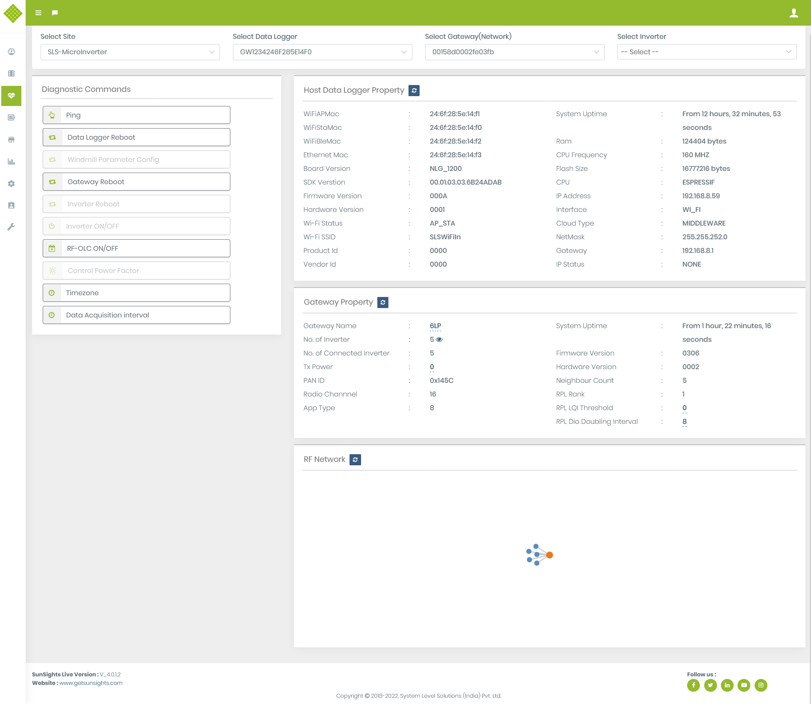Image resolution: width=811 pixels, height=705 pixels.
Task: Click the RF-OLC ON/OFF command
Action: [x=136, y=248]
